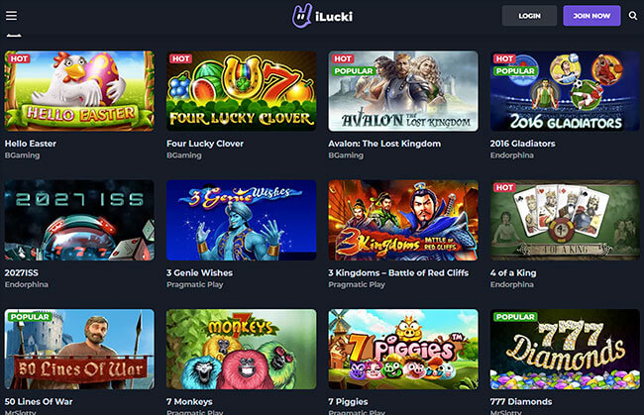Screen dimensions: 644x415
Task: Open the 3 Kingdoms Battle thumbnail
Action: (x=403, y=220)
